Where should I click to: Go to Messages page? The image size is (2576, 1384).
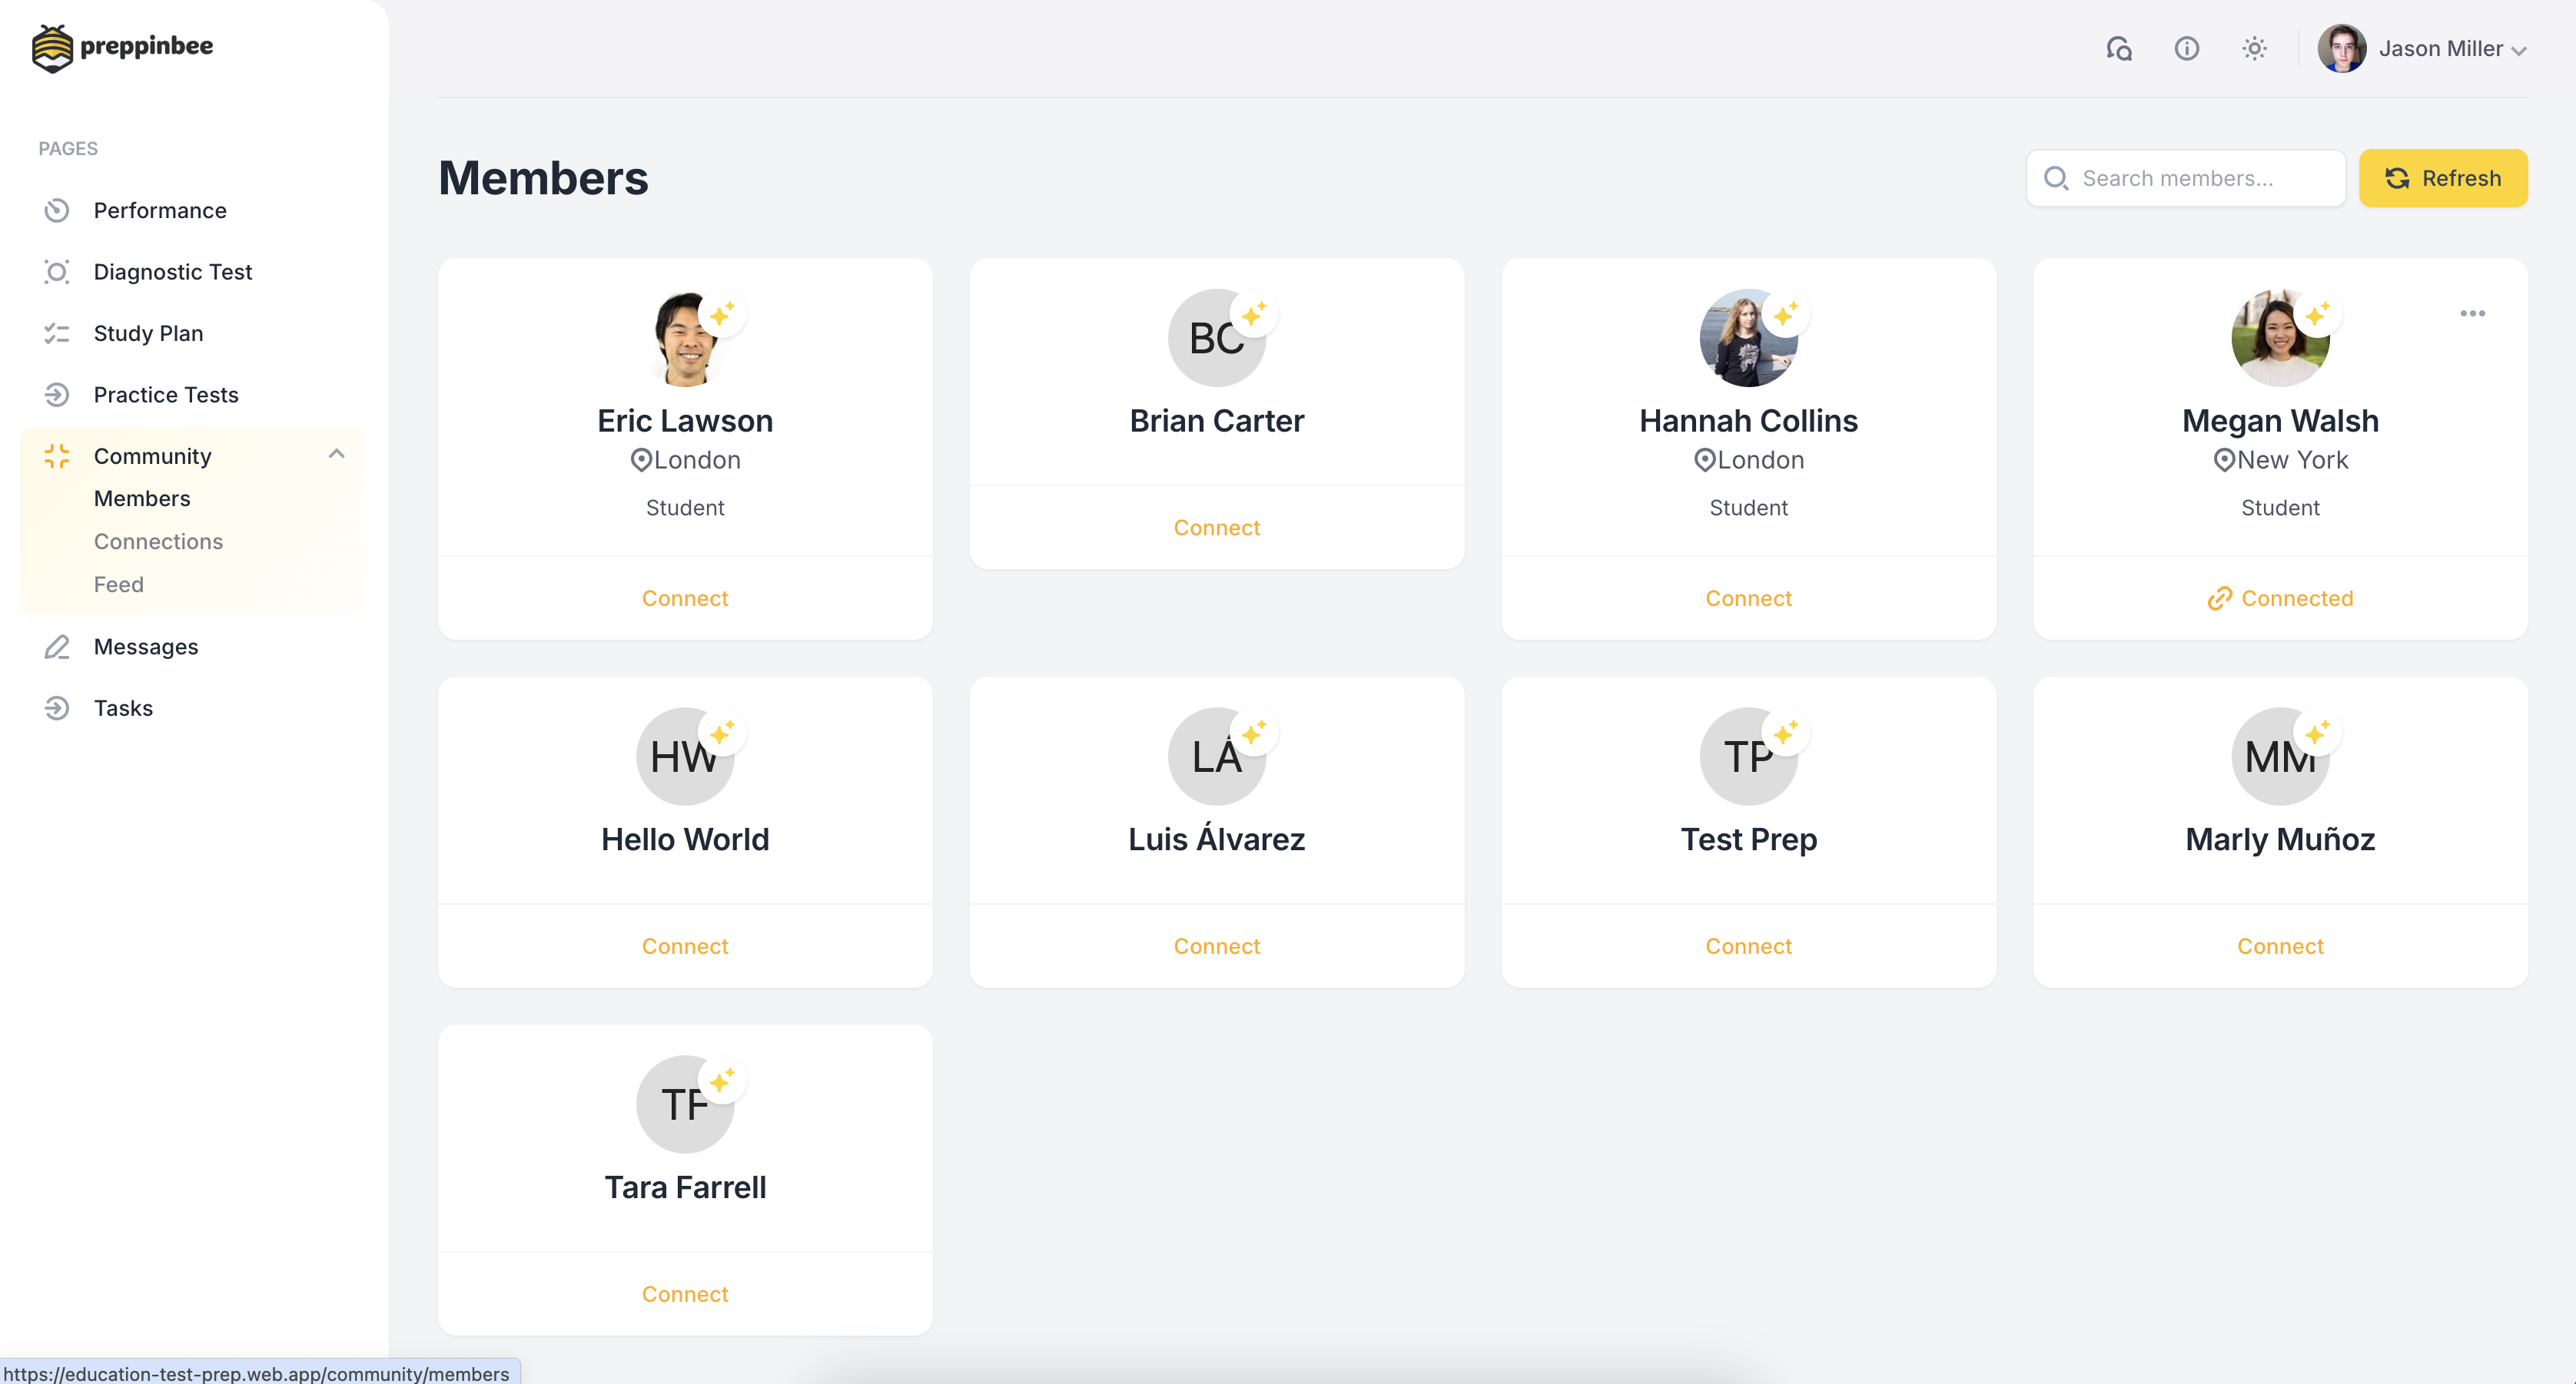coord(146,647)
